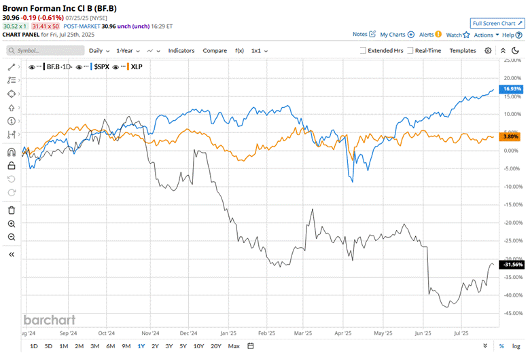Undo the last drawing action
Image resolution: width=530 pixels, height=353 pixels.
pyautogui.click(x=11, y=179)
